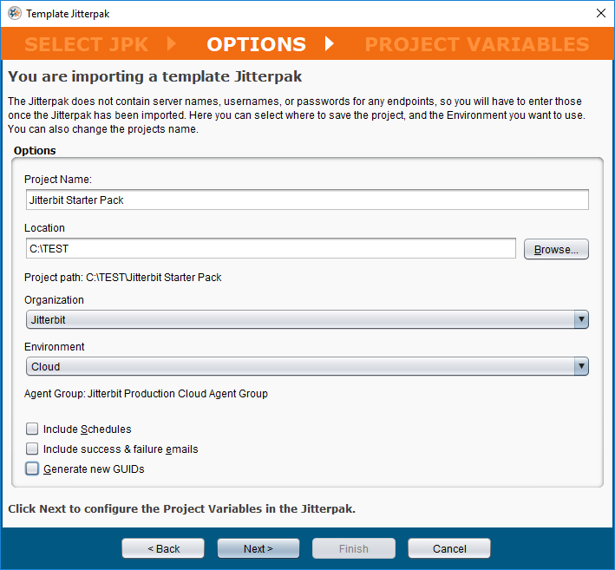Enable the Include Schedules checkbox

coord(33,429)
